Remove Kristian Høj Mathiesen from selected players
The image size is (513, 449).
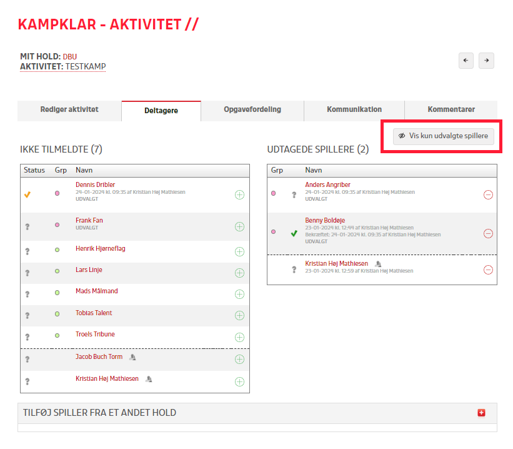pos(488,270)
